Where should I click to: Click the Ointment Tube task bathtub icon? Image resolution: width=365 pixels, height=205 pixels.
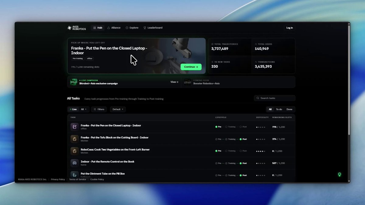coord(75,175)
